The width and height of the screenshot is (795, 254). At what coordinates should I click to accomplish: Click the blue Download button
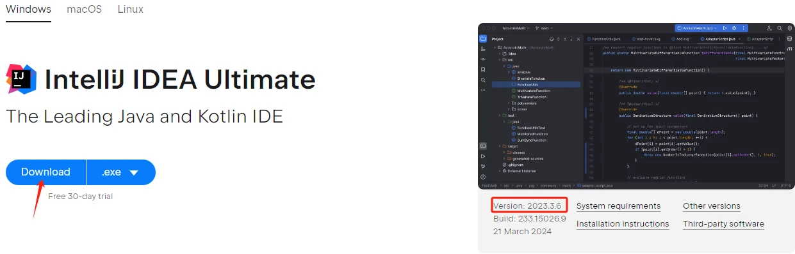point(45,172)
